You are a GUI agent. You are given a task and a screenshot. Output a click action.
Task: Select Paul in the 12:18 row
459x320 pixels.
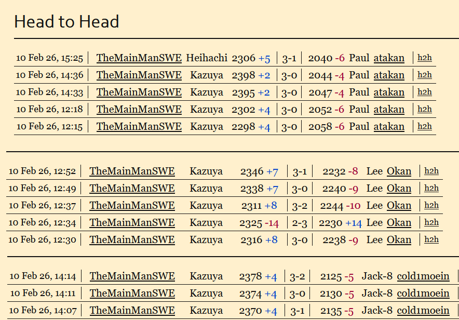point(359,110)
